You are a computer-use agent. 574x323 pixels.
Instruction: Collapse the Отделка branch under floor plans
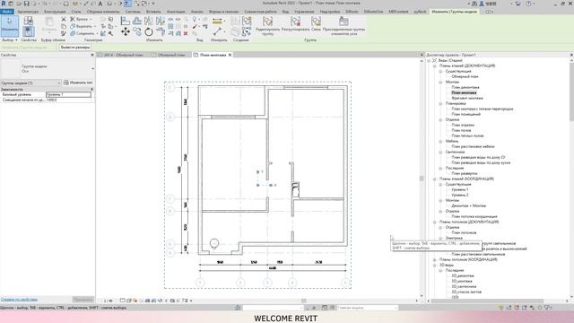coord(440,119)
